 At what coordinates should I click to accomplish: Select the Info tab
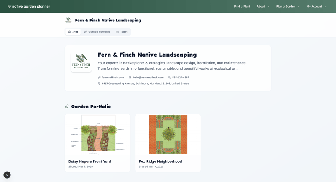(x=73, y=32)
